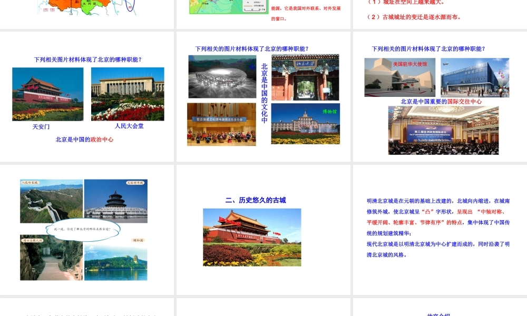527x316 pixels.
Task: Click the heading 下列相关图片材料体现了北京的哪种职能 above Bird's Nest
Action: [252, 48]
